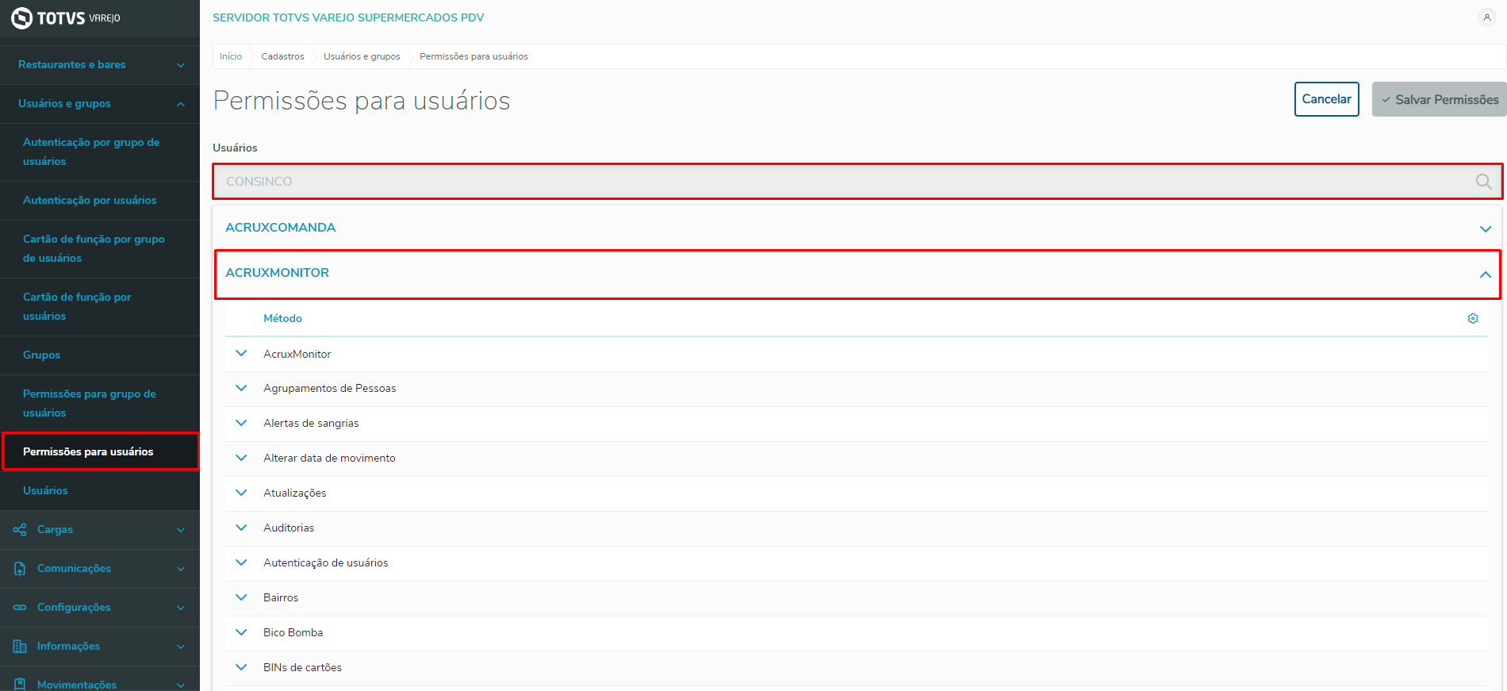Select Permissões para usuários menu item

(x=100, y=451)
